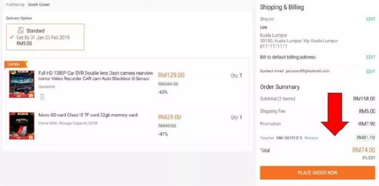
Task: Edit the contact email
Action: (x=370, y=71)
